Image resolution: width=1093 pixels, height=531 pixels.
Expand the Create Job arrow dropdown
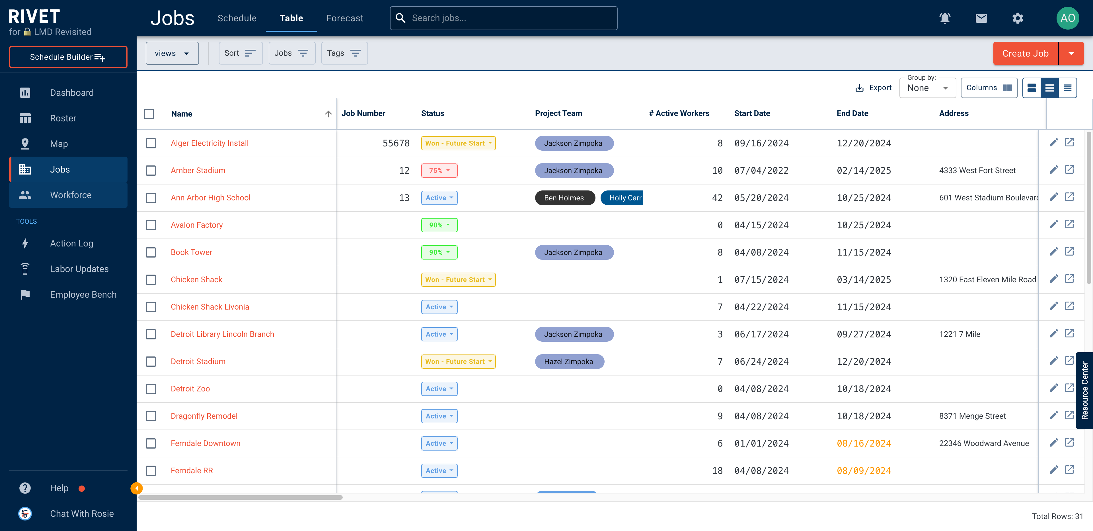[1071, 53]
